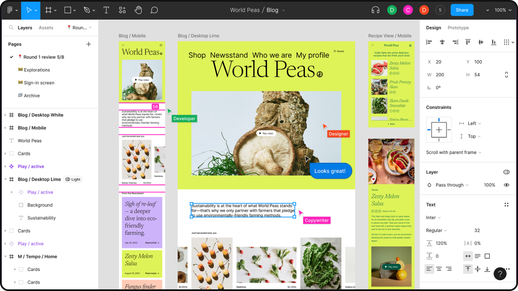
Task: Select the Frame tool
Action: [x=48, y=10]
